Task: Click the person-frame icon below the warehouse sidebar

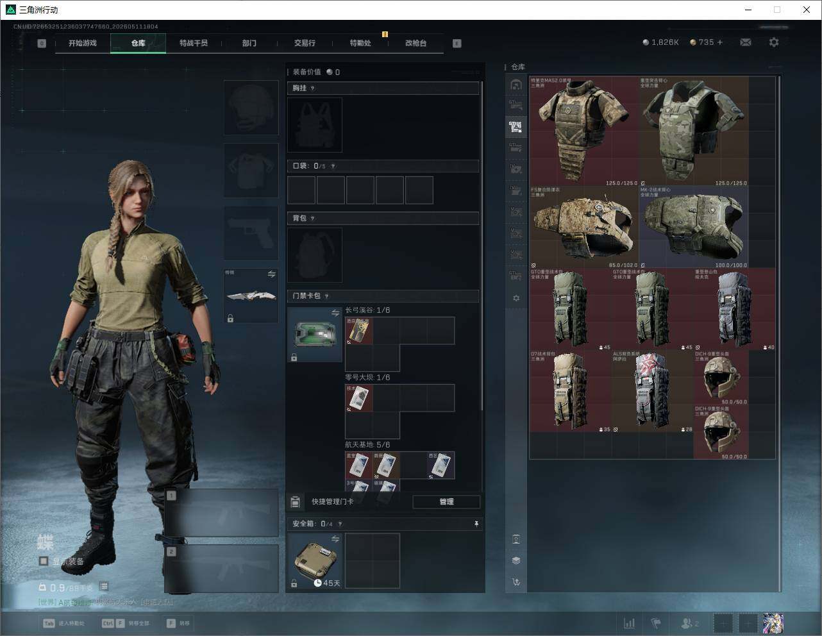Action: tap(516, 539)
